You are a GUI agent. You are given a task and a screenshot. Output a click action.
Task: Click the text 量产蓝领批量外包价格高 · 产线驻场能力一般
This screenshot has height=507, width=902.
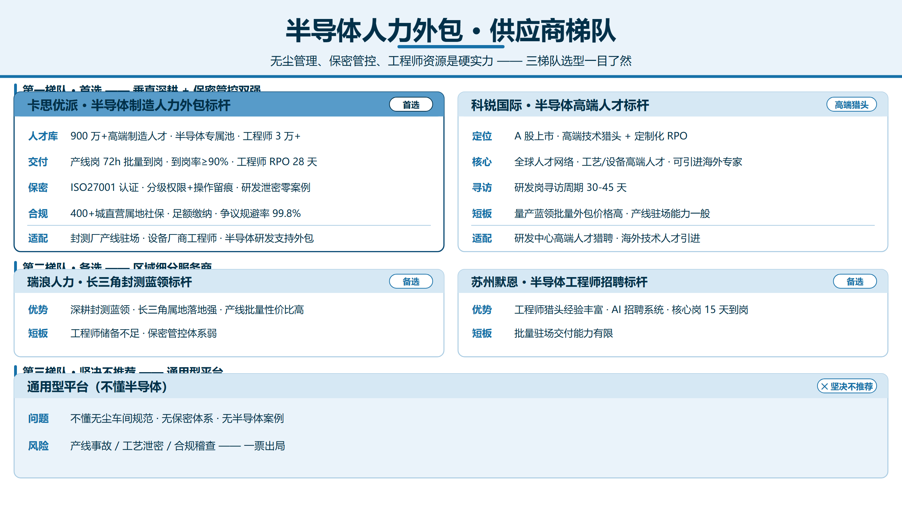click(x=612, y=214)
